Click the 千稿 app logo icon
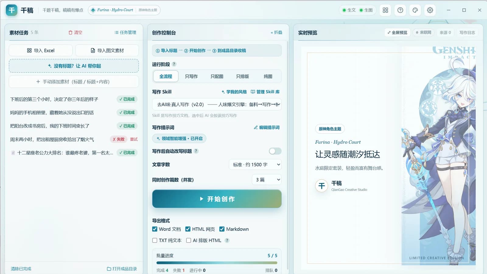This screenshot has width=487, height=274. (x=12, y=10)
